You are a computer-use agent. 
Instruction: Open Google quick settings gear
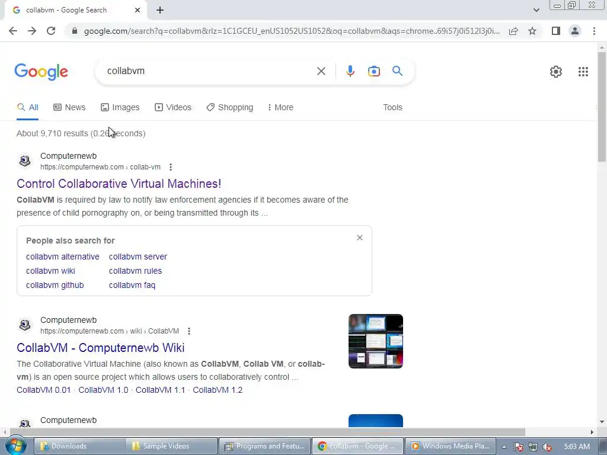556,72
